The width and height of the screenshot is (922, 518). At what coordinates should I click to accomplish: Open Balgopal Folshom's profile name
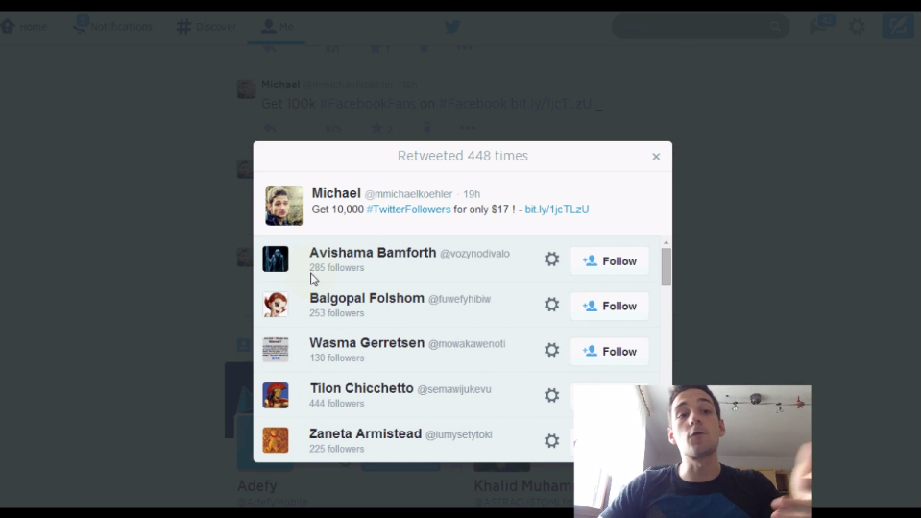click(367, 298)
